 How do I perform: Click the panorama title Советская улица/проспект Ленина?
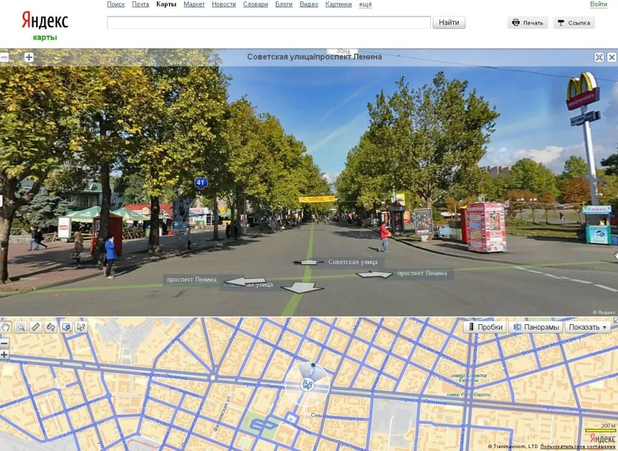click(x=314, y=57)
